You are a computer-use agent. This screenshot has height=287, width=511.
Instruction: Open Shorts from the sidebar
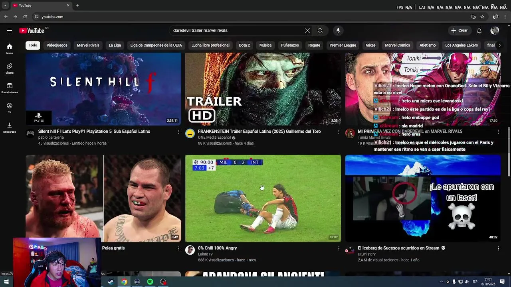pos(10,69)
